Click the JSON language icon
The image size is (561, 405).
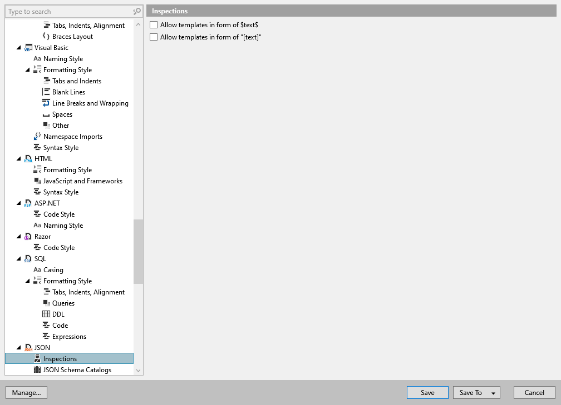[x=28, y=348]
